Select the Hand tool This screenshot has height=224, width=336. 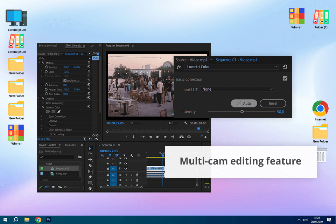tap(90, 188)
